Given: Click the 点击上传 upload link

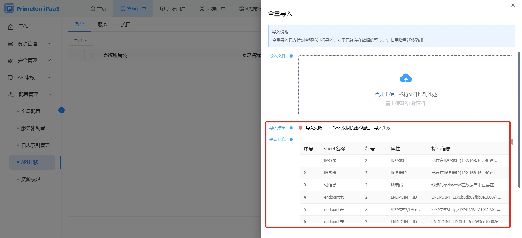Looking at the screenshot, I should pos(384,94).
